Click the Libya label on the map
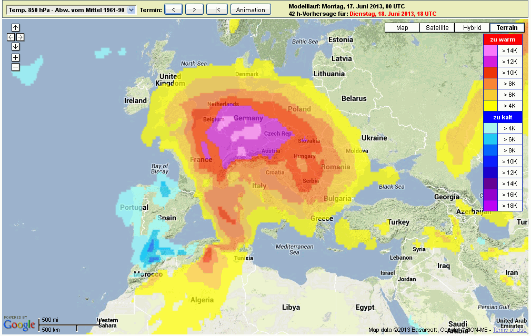Screen dimensions: 531x336 coord(291,307)
